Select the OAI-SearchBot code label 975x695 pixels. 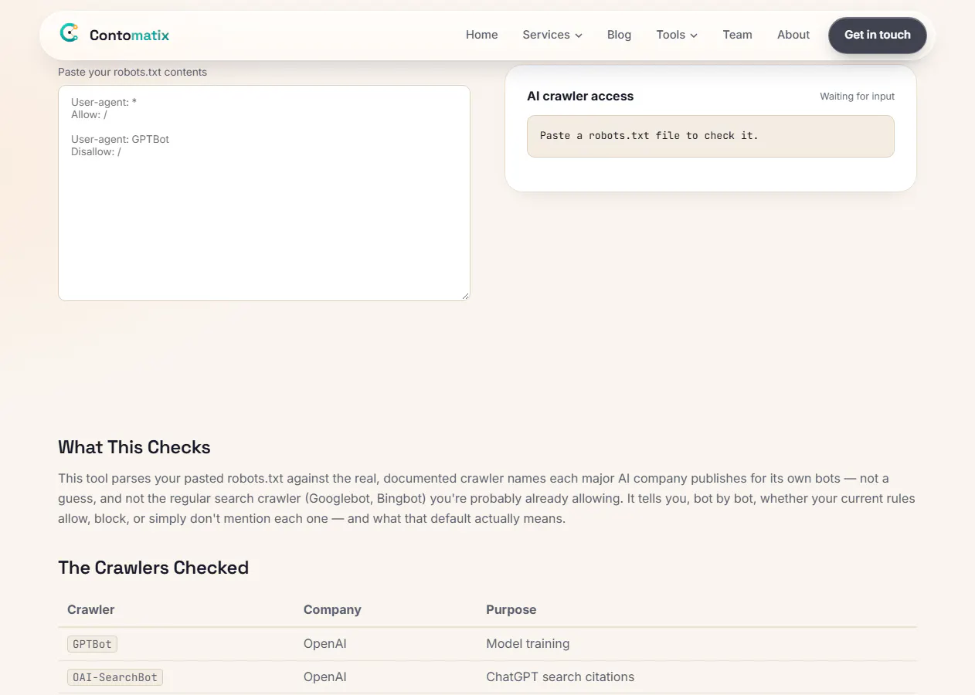[x=115, y=677]
